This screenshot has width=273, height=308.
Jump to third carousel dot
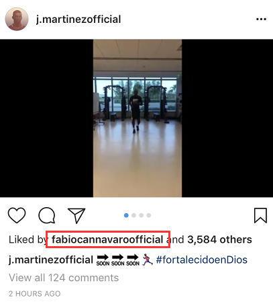point(141,215)
